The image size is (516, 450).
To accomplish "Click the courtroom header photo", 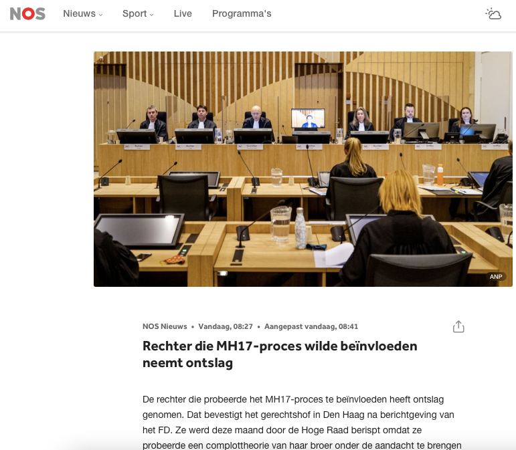I will point(303,201).
